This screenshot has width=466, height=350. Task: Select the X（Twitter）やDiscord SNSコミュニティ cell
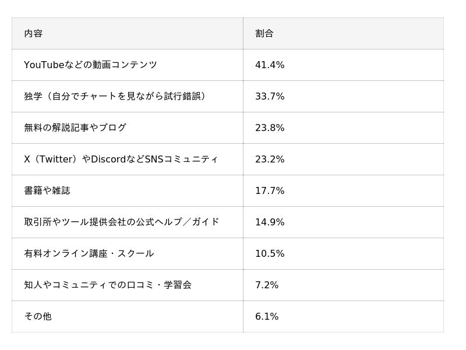coord(121,160)
